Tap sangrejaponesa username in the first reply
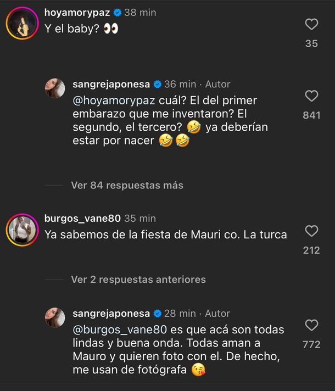This screenshot has width=335, height=391. tap(111, 84)
